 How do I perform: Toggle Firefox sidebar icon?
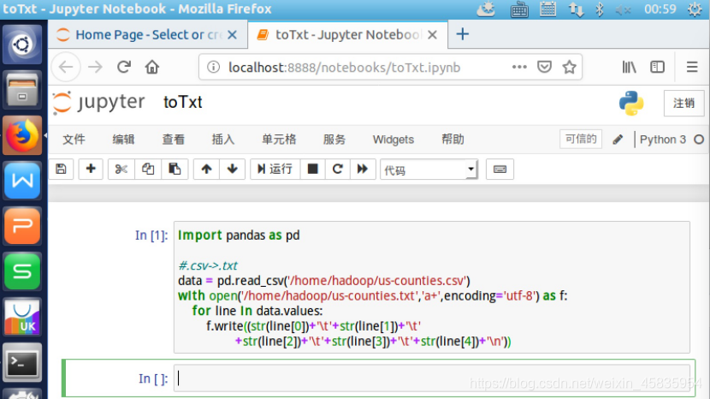657,67
